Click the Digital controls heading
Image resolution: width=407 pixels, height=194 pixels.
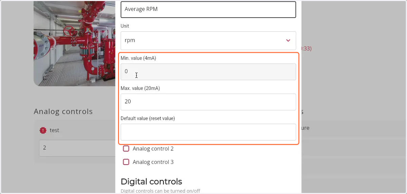(x=151, y=181)
